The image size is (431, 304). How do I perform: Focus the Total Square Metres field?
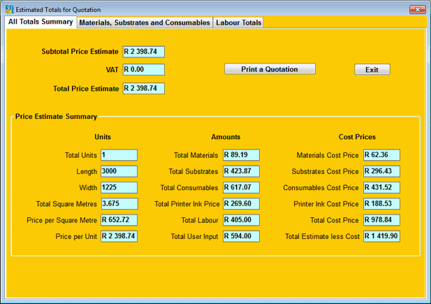tap(119, 204)
